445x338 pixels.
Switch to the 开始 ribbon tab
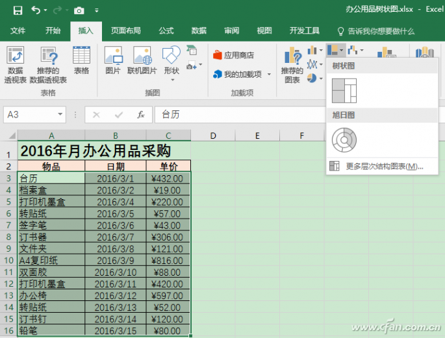[53, 30]
